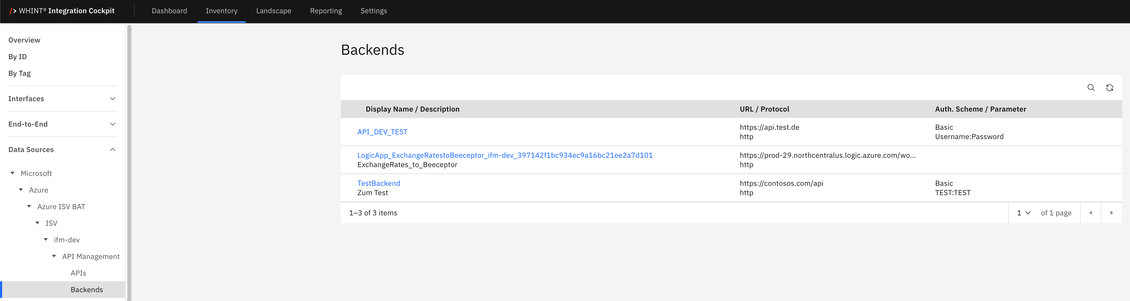This screenshot has width=1130, height=301.
Task: Open LogicApp_ExchangeRatestoBeeceptor backend link
Action: click(504, 155)
